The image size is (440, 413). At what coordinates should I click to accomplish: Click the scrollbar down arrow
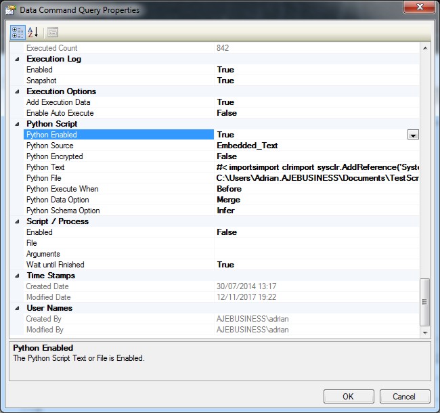tap(425, 332)
